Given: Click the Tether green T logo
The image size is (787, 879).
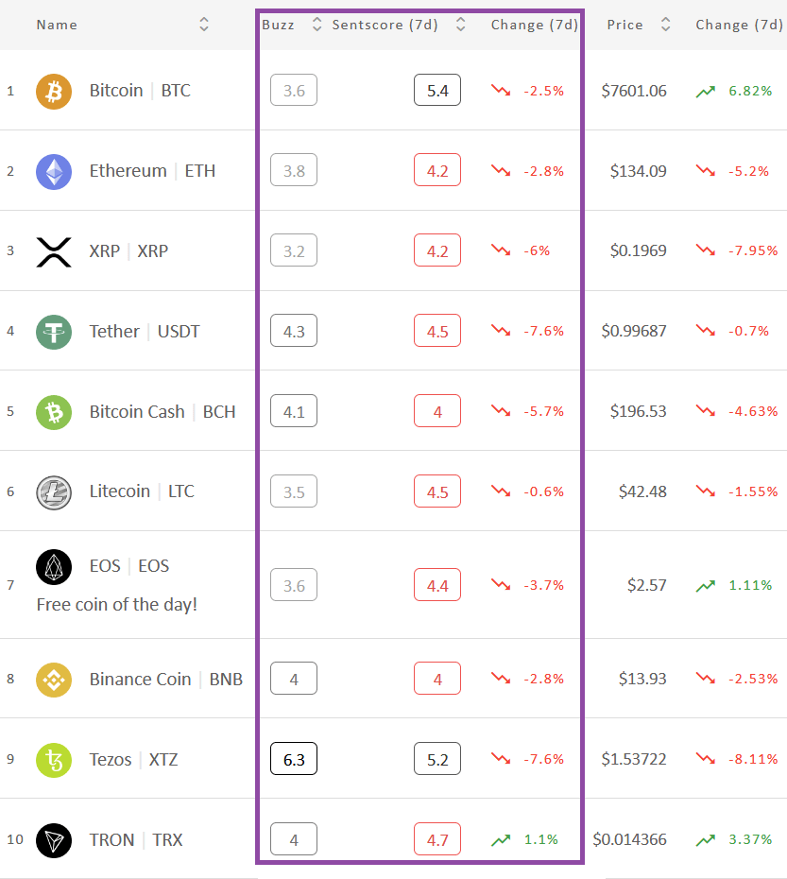Looking at the screenshot, I should point(54,332).
